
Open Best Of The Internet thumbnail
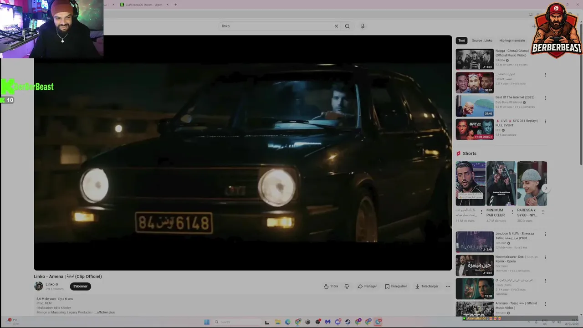point(475,106)
